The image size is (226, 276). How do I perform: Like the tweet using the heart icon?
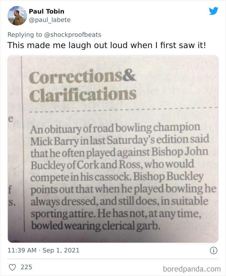tap(12, 267)
